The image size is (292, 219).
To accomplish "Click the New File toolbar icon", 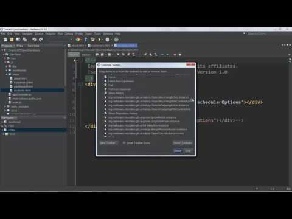I will [5, 40].
